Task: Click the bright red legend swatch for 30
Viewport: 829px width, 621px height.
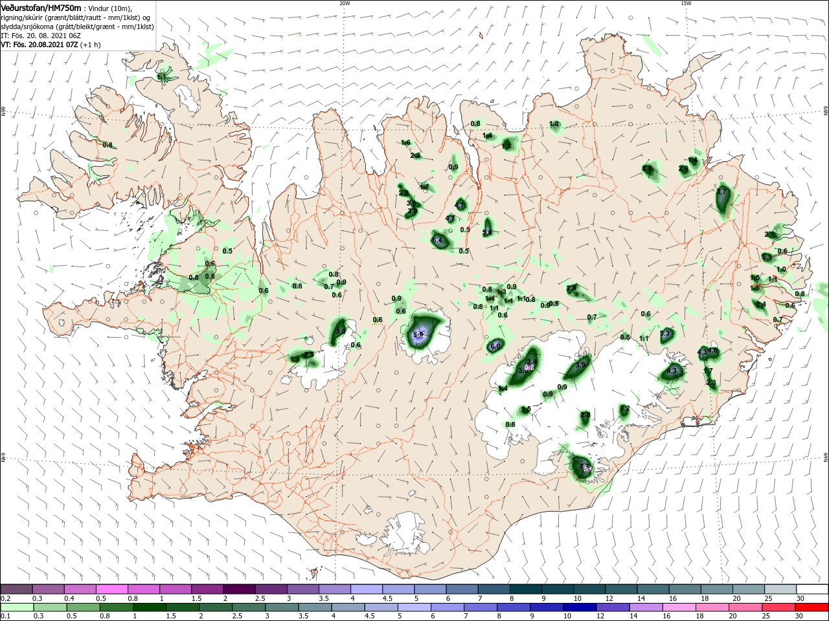Action: coord(812,607)
